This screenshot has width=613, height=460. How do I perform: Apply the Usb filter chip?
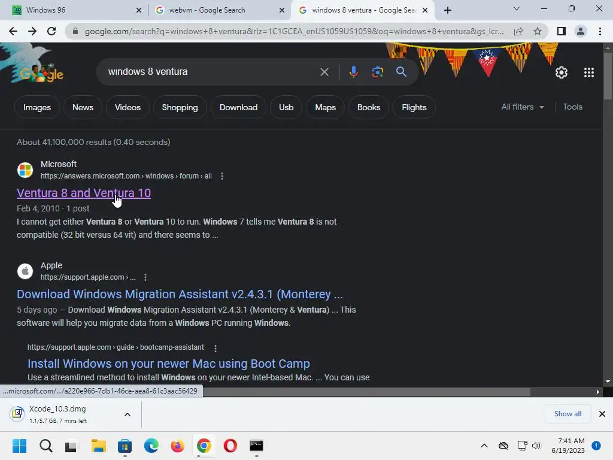click(x=286, y=107)
